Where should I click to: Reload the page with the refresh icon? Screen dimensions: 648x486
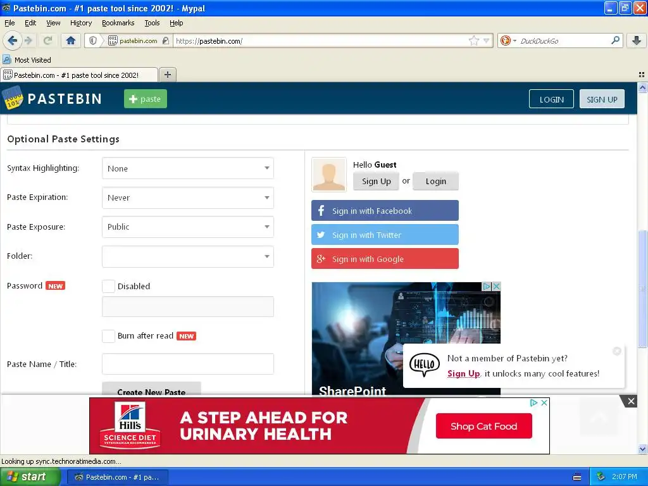(48, 40)
